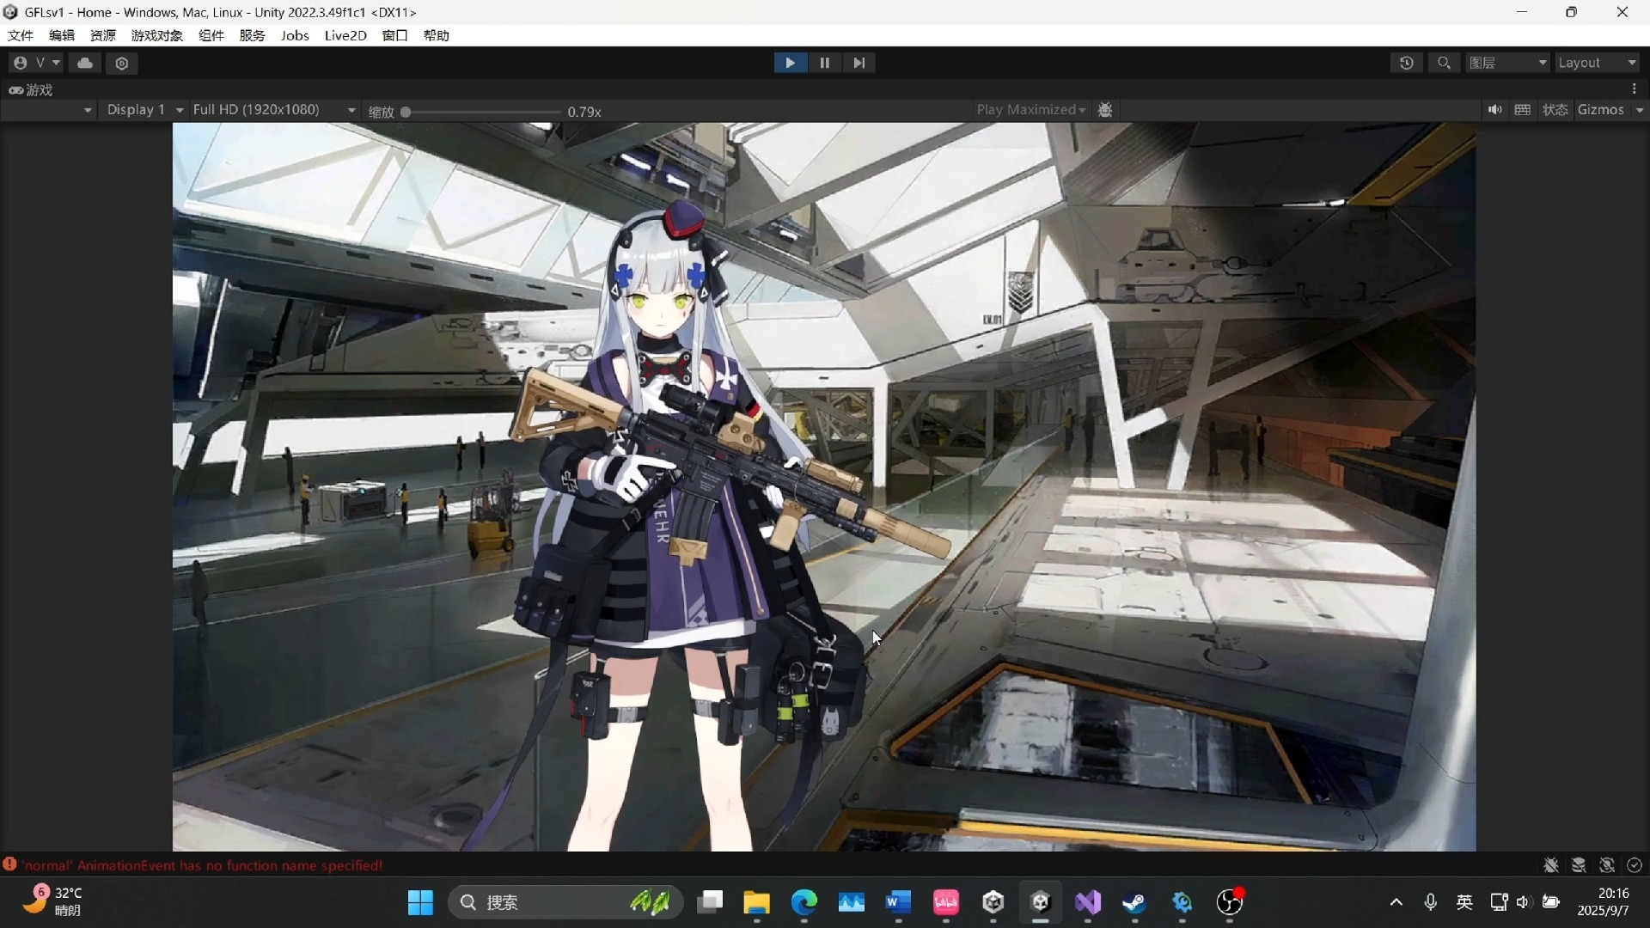Viewport: 1650px width, 928px height.
Task: Show hidden system tray icons
Action: pos(1396,902)
